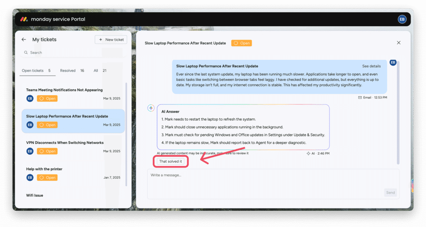Viewport: 426px width, 227px height.
Task: Click the plus icon in New ticket button
Action: pyautogui.click(x=101, y=39)
